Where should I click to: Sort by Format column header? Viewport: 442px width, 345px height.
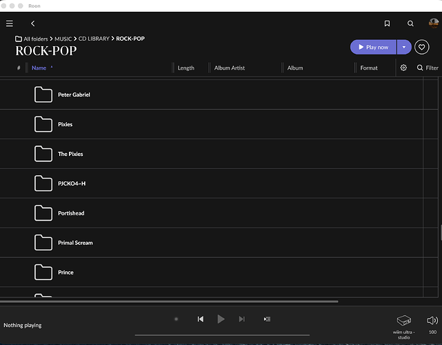pos(369,68)
